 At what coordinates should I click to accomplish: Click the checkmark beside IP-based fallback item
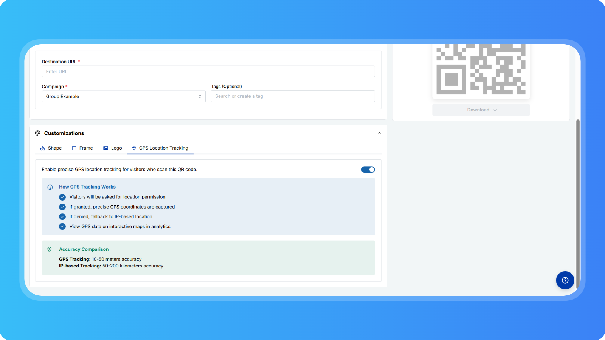pyautogui.click(x=62, y=217)
